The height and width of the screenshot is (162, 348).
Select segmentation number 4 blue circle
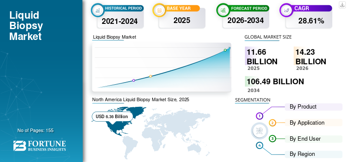point(259,145)
